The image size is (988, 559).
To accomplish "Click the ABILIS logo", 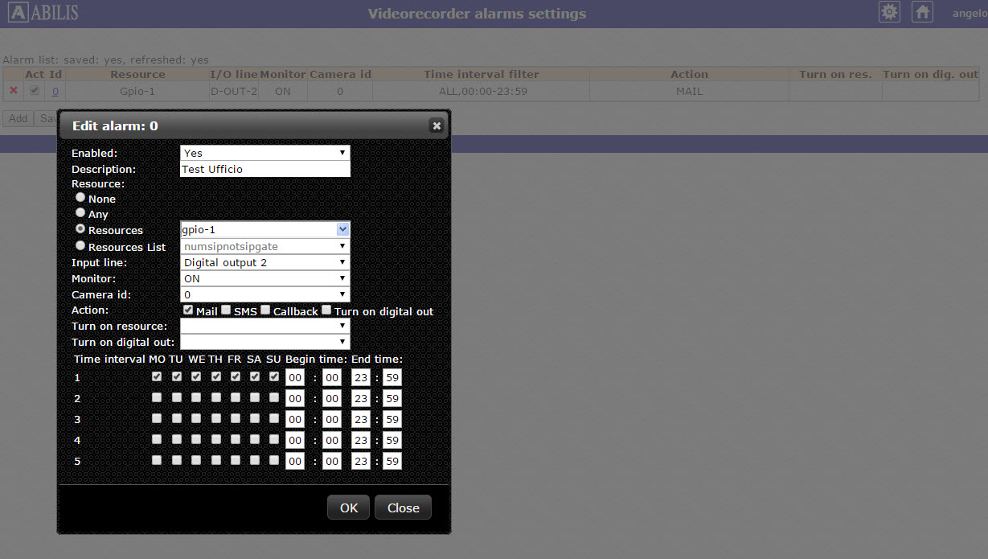I will tap(42, 12).
